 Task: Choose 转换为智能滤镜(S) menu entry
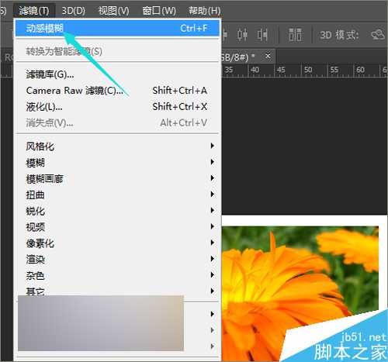(x=117, y=51)
